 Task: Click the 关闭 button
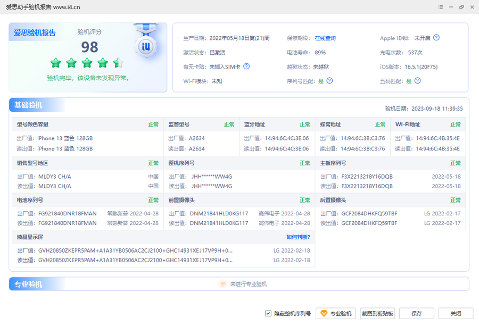point(456,313)
